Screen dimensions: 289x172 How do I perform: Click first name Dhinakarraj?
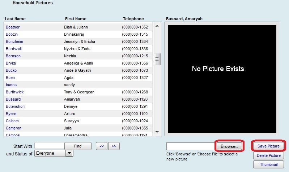(74, 34)
